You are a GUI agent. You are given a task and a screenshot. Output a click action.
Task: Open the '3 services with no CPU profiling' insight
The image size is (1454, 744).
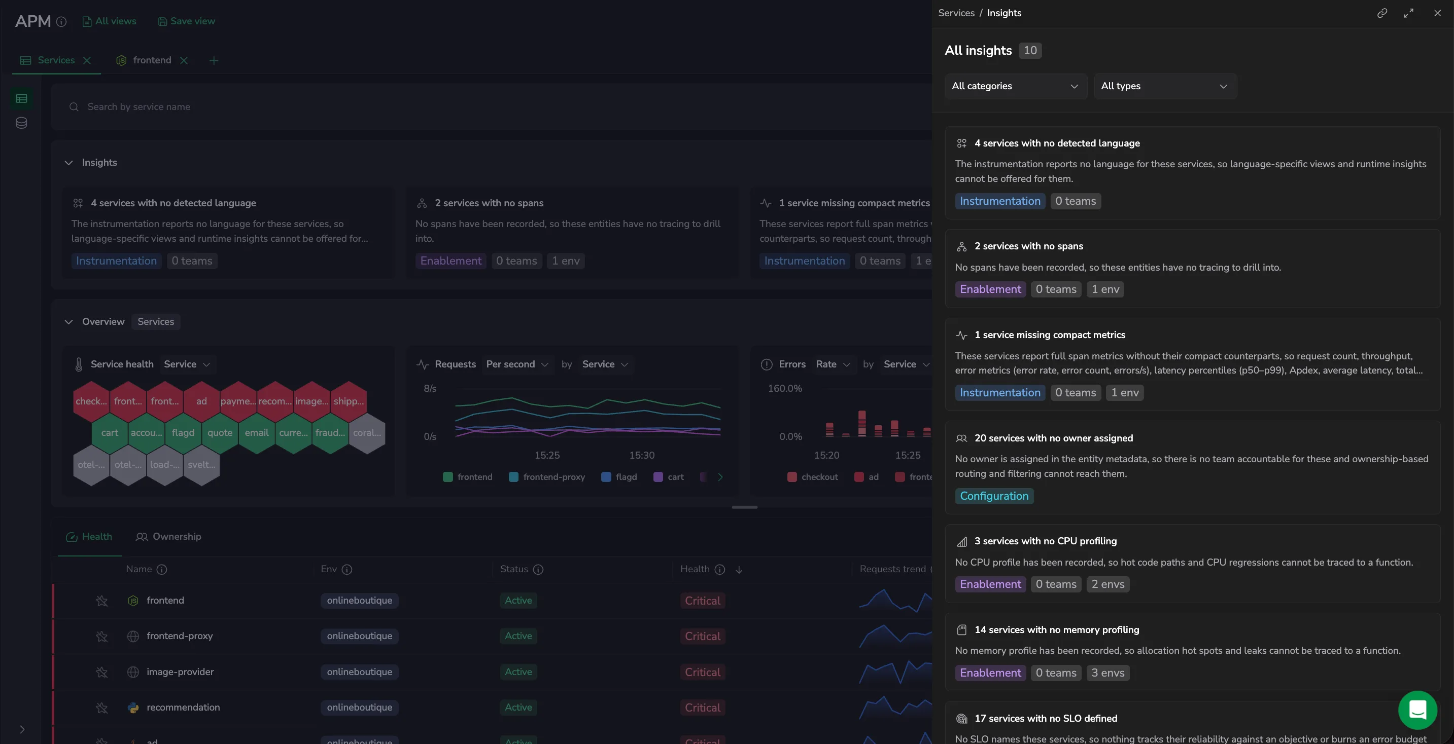[x=1192, y=564]
